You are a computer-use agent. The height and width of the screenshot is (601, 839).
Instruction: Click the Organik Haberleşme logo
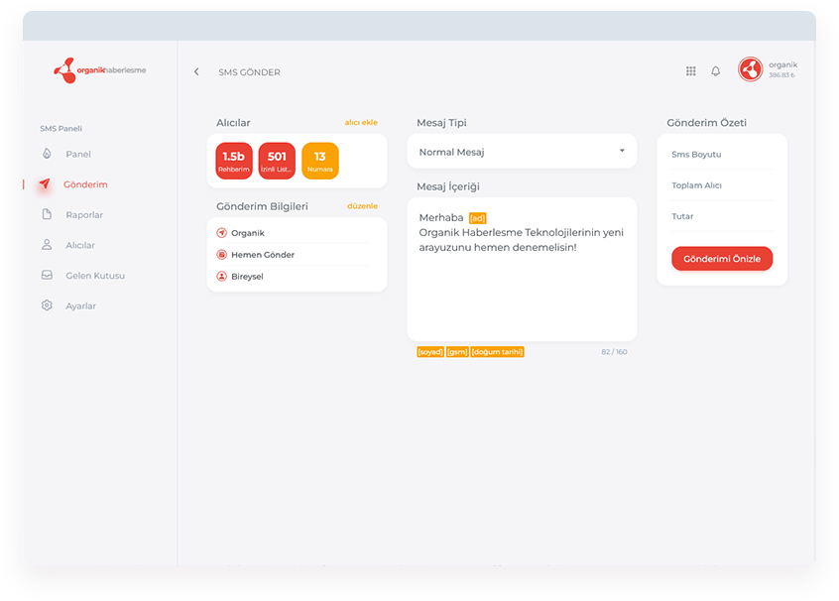pyautogui.click(x=99, y=70)
